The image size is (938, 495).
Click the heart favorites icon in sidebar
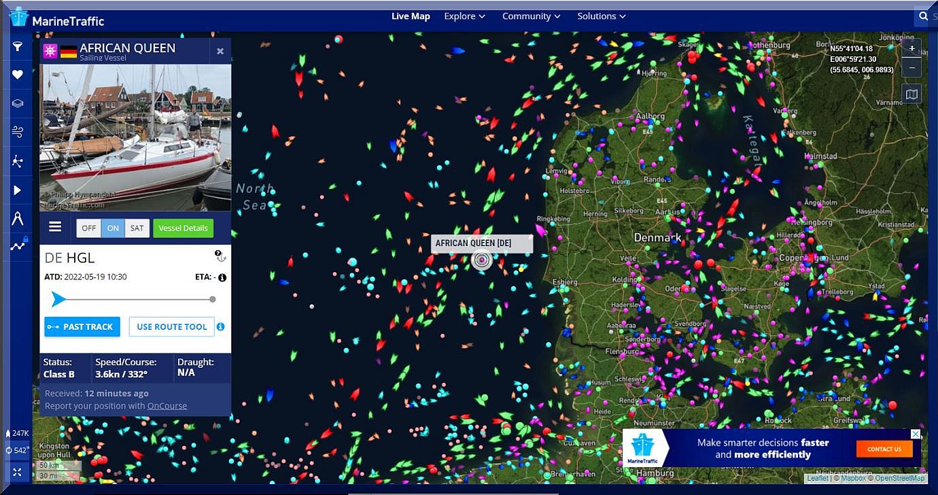tap(18, 75)
